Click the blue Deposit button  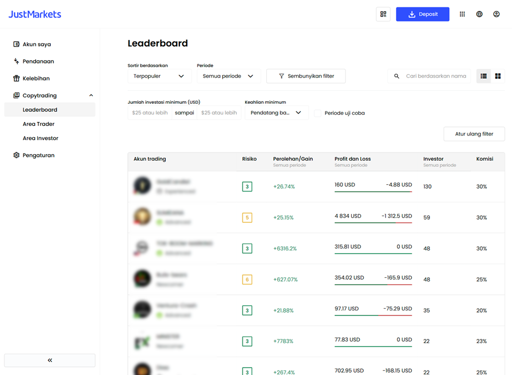[422, 14]
